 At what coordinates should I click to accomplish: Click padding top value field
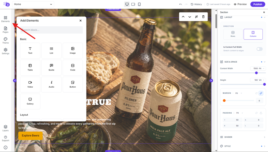coord(233,120)
